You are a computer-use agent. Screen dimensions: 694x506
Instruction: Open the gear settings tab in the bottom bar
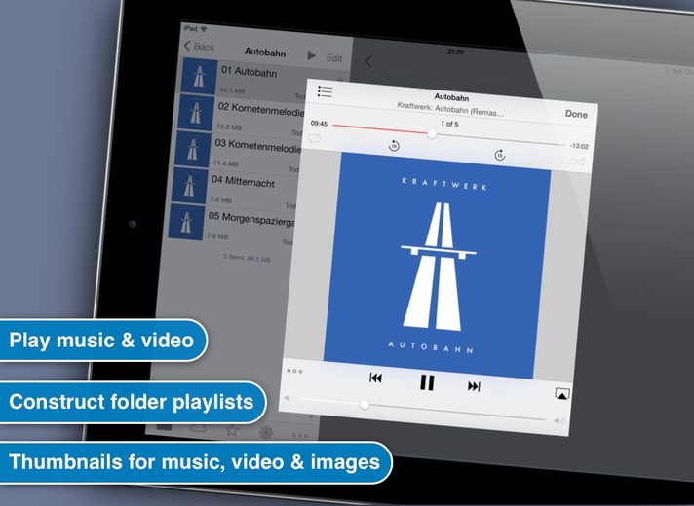click(265, 432)
